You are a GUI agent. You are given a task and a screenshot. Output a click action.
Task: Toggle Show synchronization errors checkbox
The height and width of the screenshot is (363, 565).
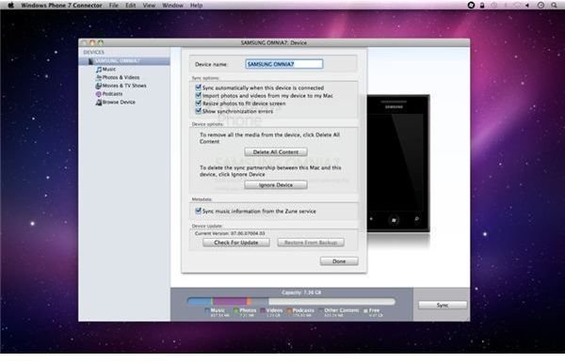point(198,111)
